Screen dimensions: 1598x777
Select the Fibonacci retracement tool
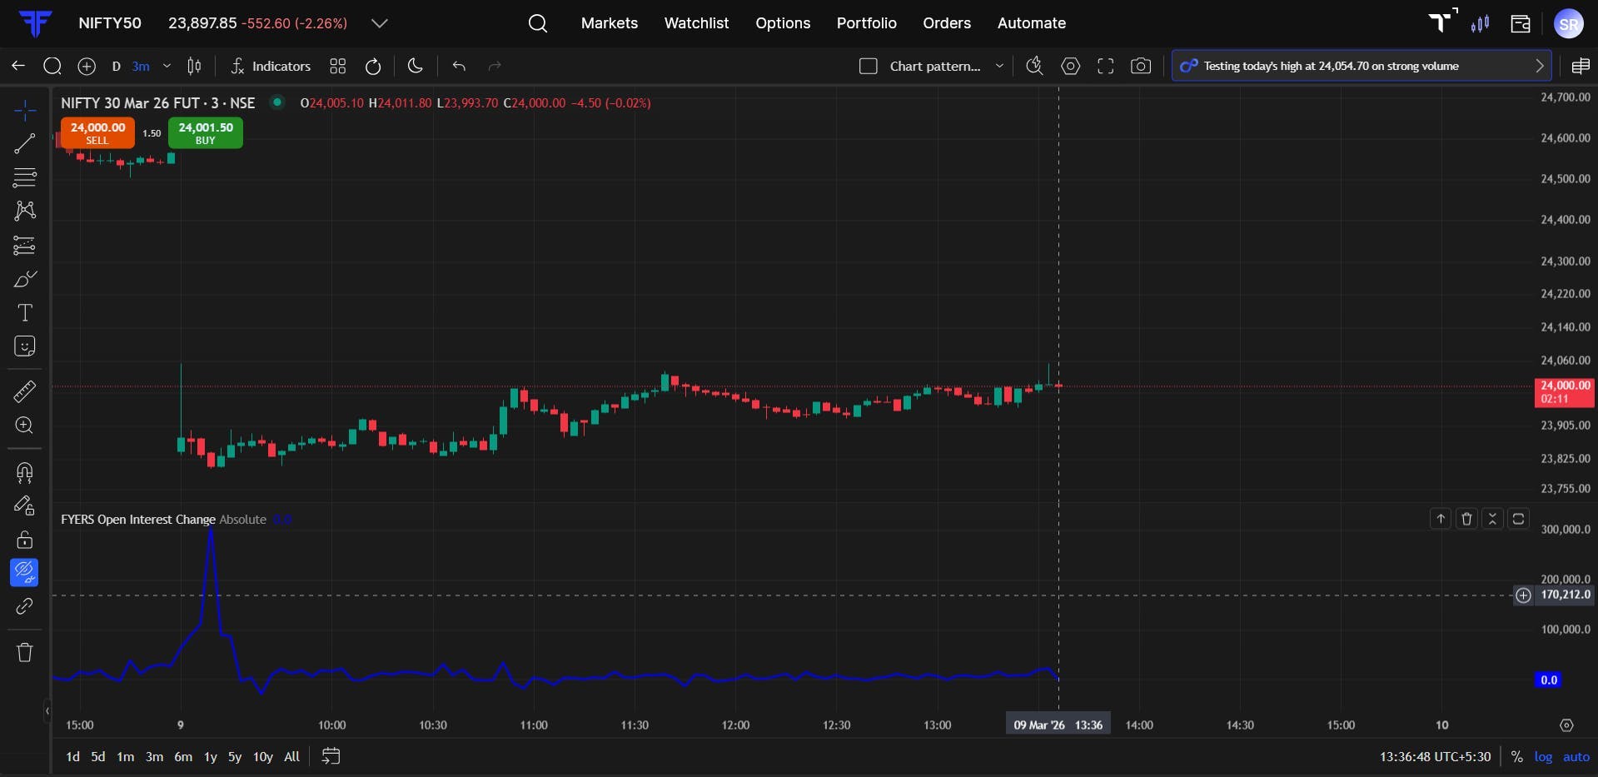[24, 245]
